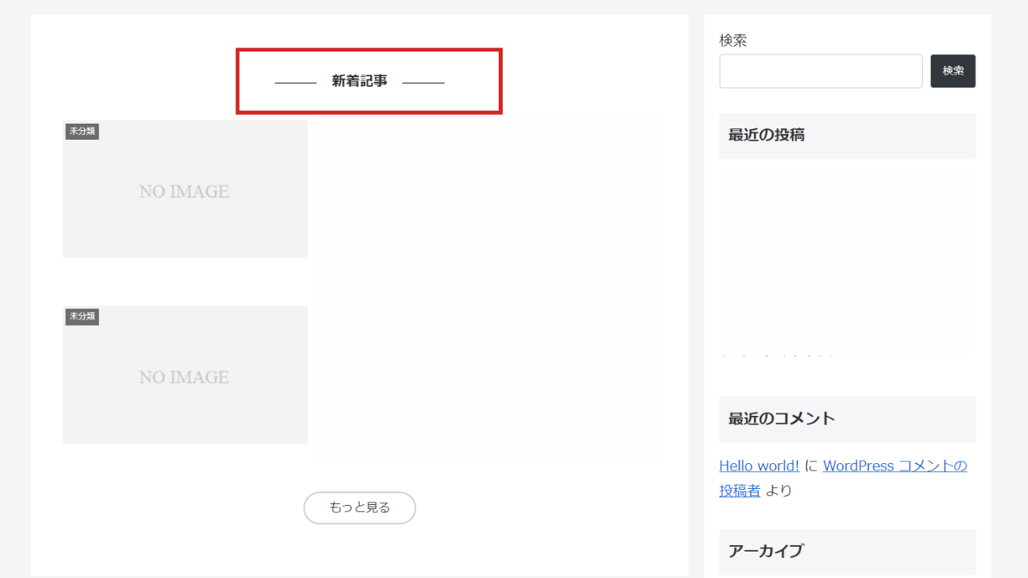This screenshot has height=578, width=1028.
Task: Click the 検索 label above search field
Action: point(733,40)
